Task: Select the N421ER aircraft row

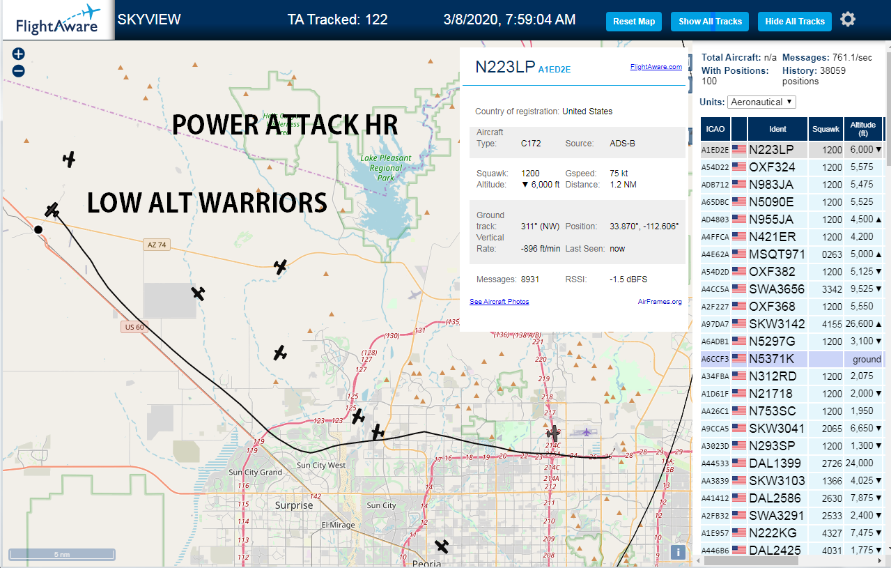Action: pos(792,237)
